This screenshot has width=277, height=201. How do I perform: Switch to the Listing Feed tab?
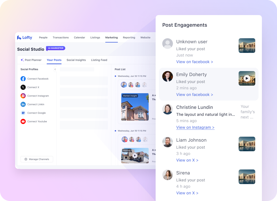point(99,60)
